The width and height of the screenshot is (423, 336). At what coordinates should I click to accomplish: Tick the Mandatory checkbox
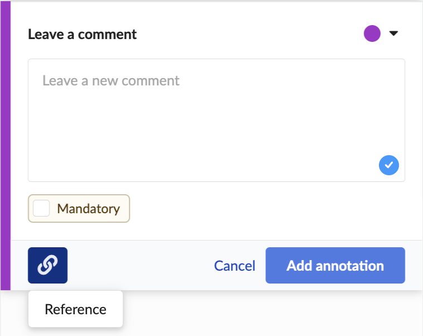pos(41,208)
